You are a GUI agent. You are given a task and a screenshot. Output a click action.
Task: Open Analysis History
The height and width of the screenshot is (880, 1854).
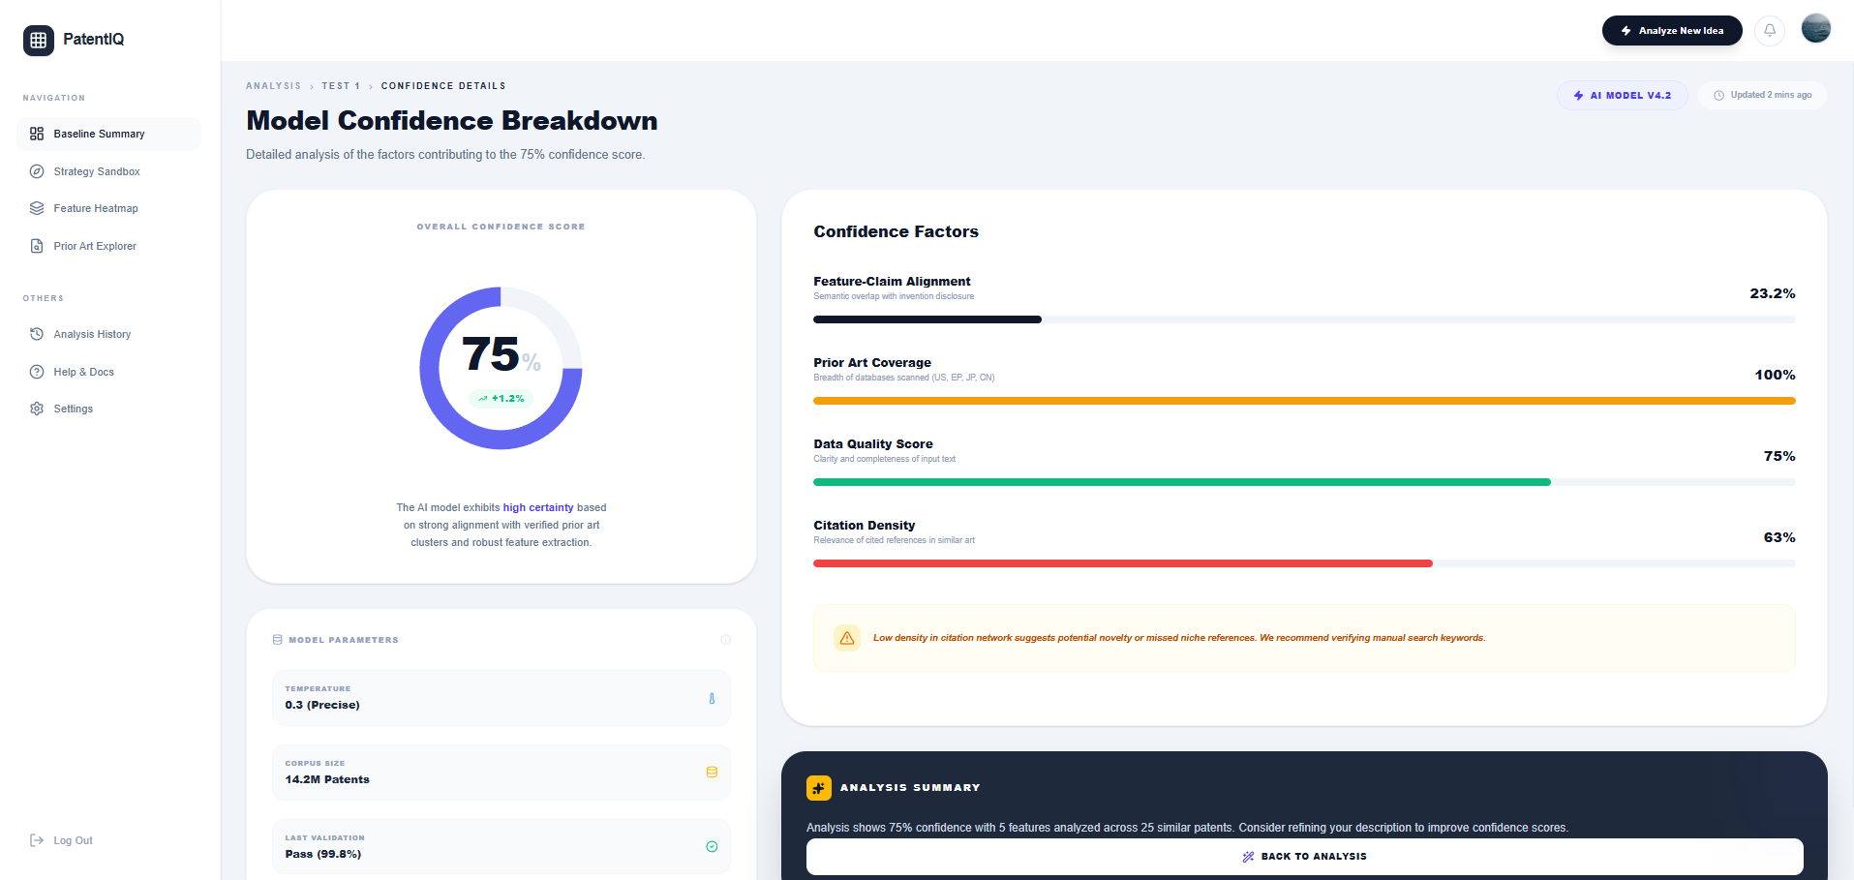tap(108, 334)
